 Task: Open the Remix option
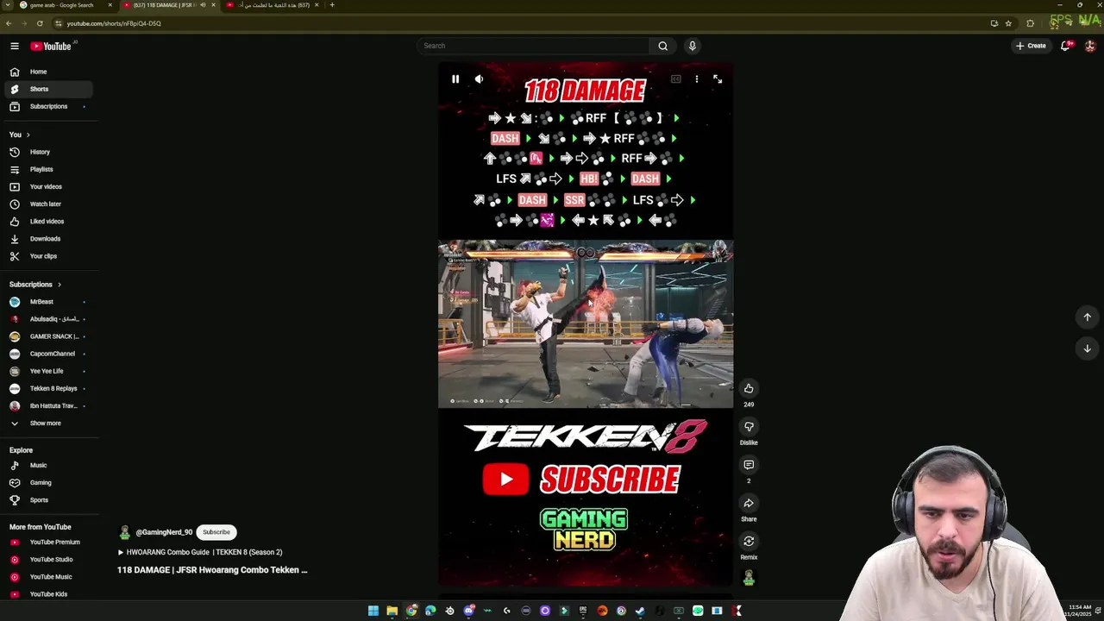(x=749, y=541)
